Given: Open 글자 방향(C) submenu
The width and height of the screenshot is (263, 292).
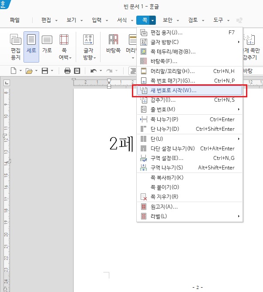Looking at the screenshot, I should 190,42.
